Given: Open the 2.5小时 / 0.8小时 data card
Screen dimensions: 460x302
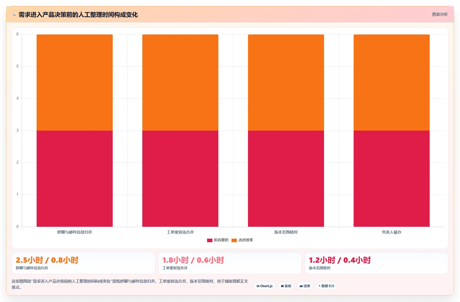Looking at the screenshot, I should click(83, 263).
